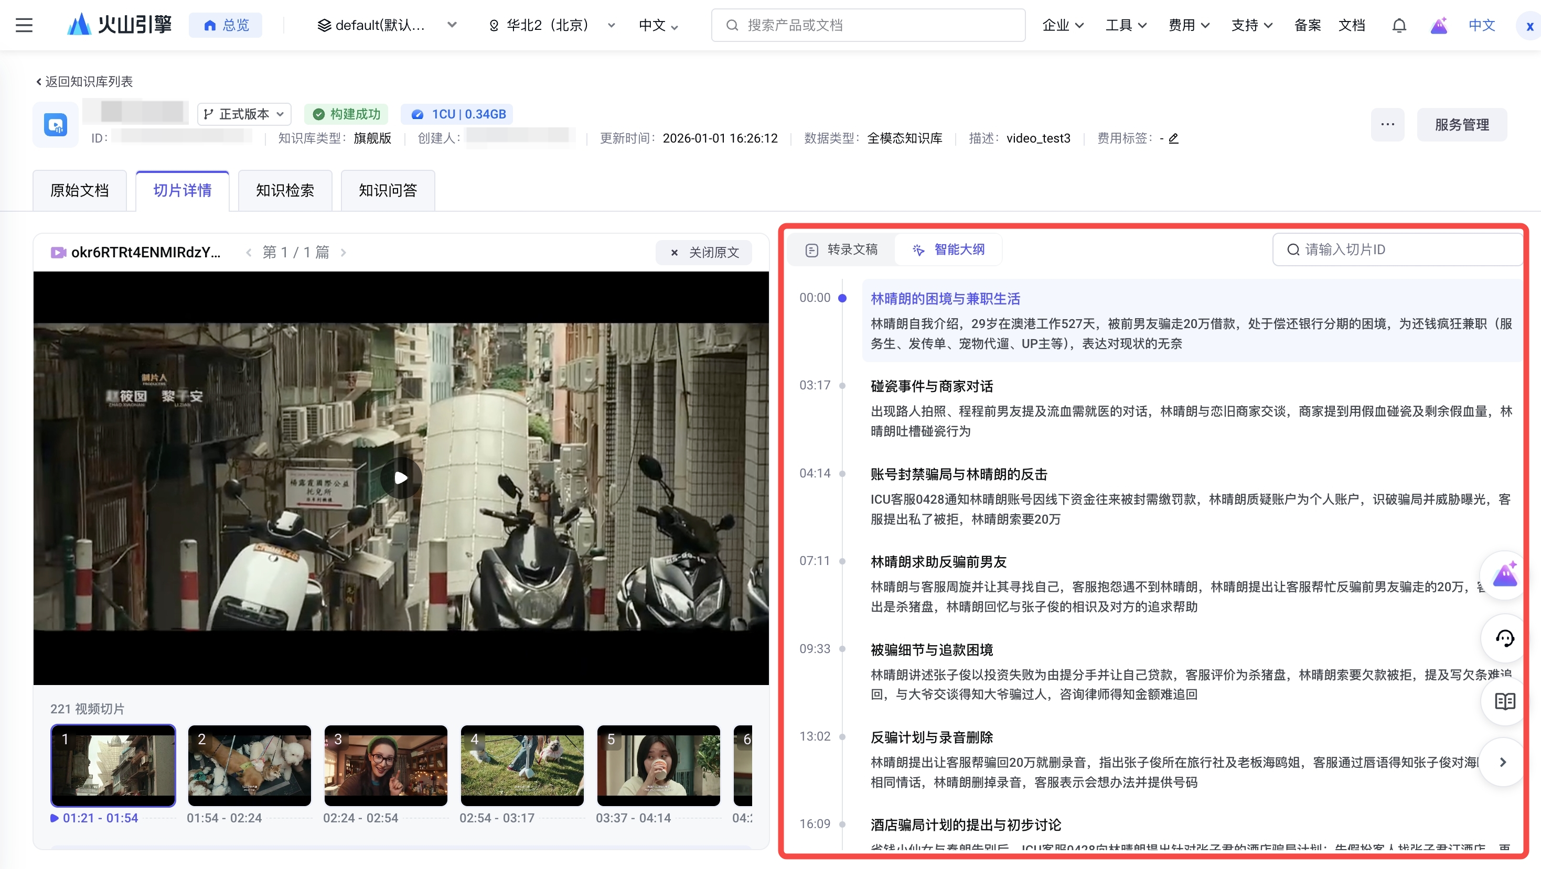Image resolution: width=1541 pixels, height=869 pixels.
Task: Click the headset customer support floating icon
Action: [1504, 638]
